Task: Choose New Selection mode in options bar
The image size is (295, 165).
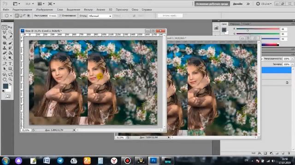Action: pos(17,16)
